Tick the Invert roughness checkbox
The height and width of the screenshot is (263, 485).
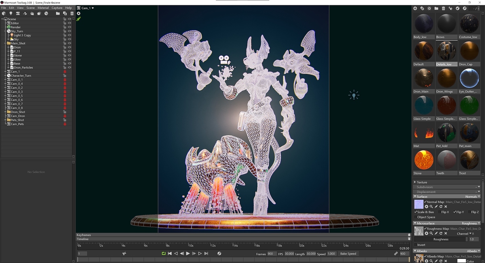click(x=416, y=245)
